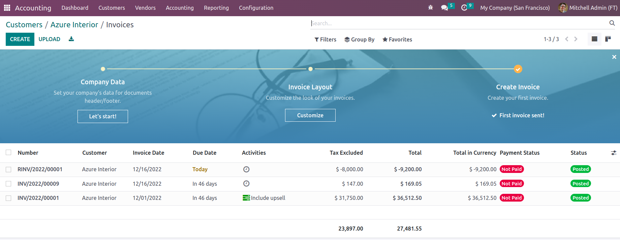
Task: Click the CREATE button
Action: [20, 39]
